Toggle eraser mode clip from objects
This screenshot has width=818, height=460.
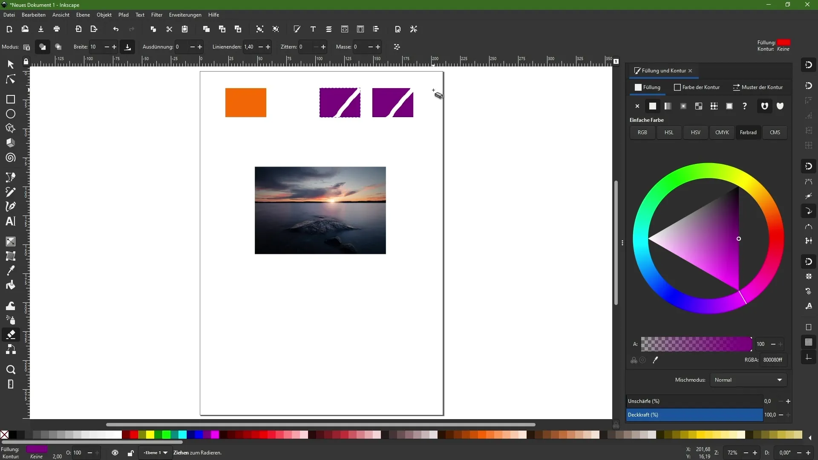58,47
